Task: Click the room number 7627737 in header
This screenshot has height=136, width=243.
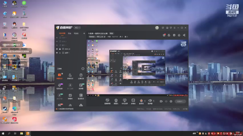Action: tap(115, 37)
